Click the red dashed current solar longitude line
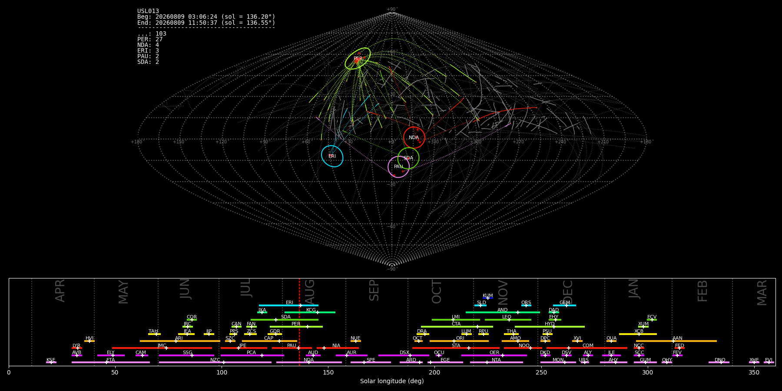 [x=299, y=322]
